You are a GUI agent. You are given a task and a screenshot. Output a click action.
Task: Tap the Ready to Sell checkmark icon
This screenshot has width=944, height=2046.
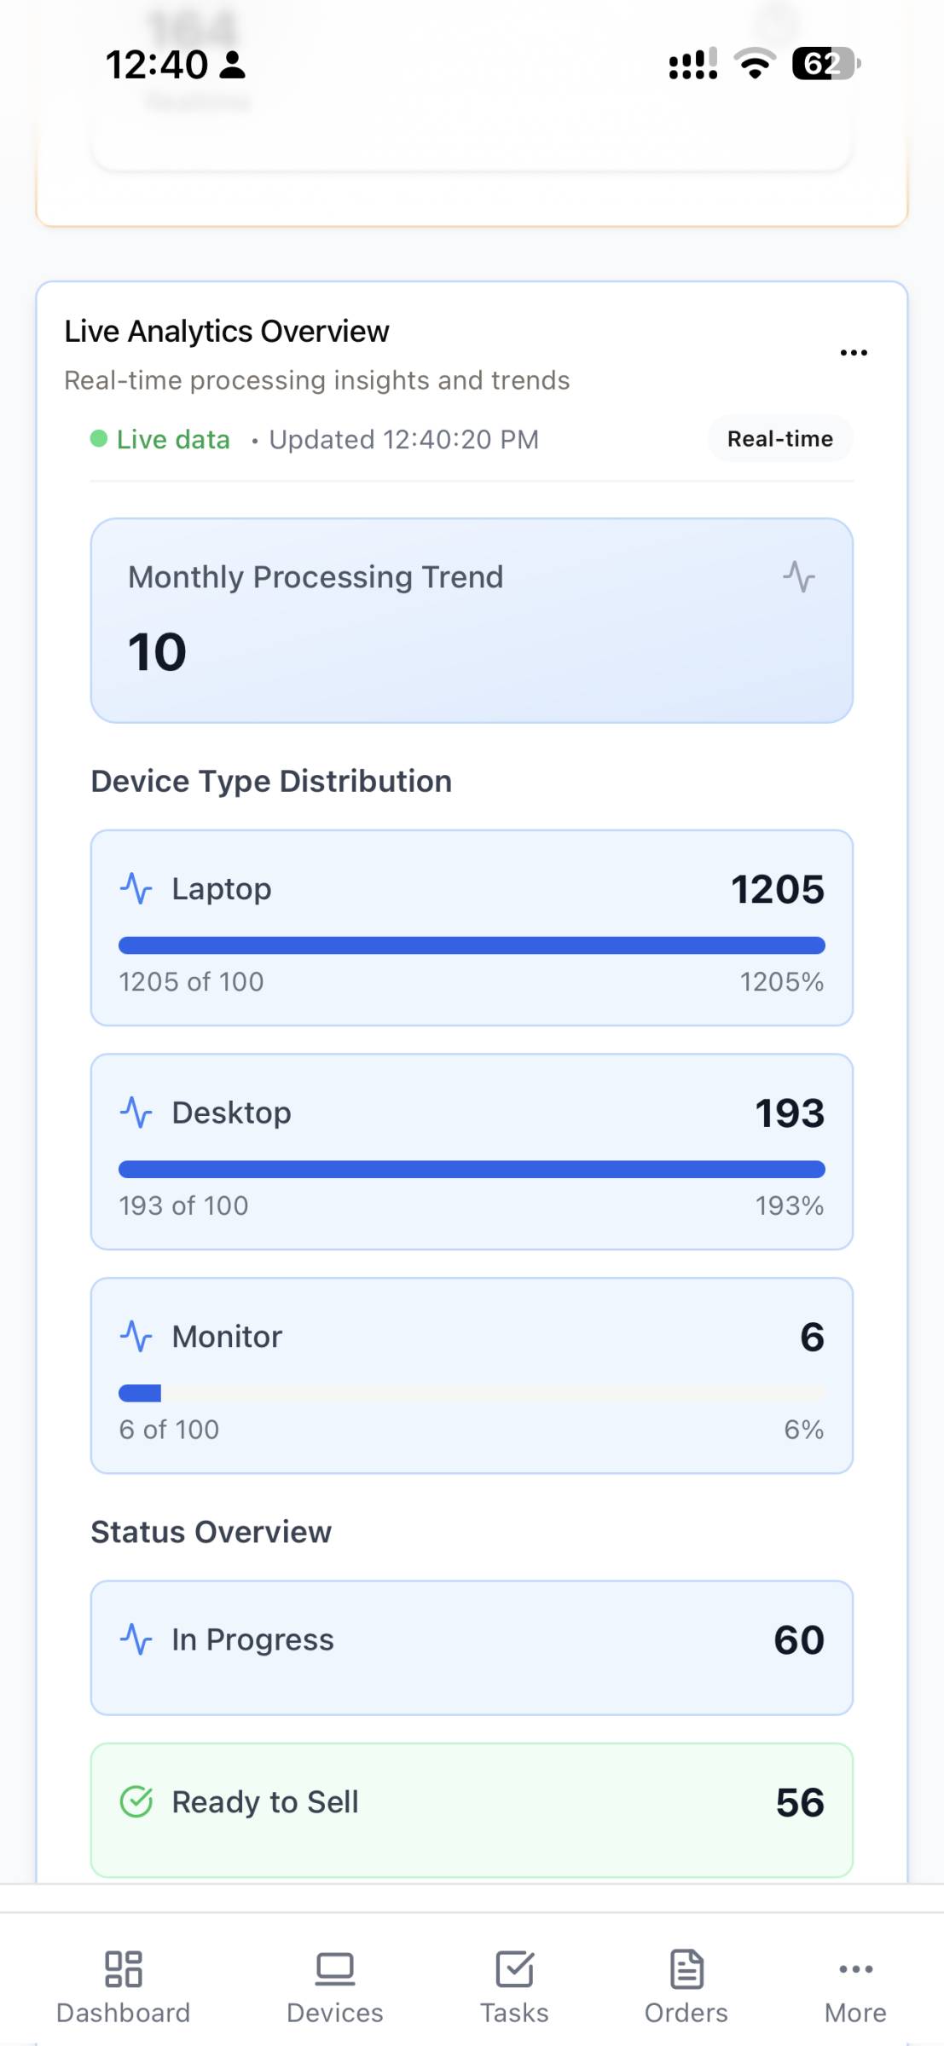click(x=136, y=1801)
